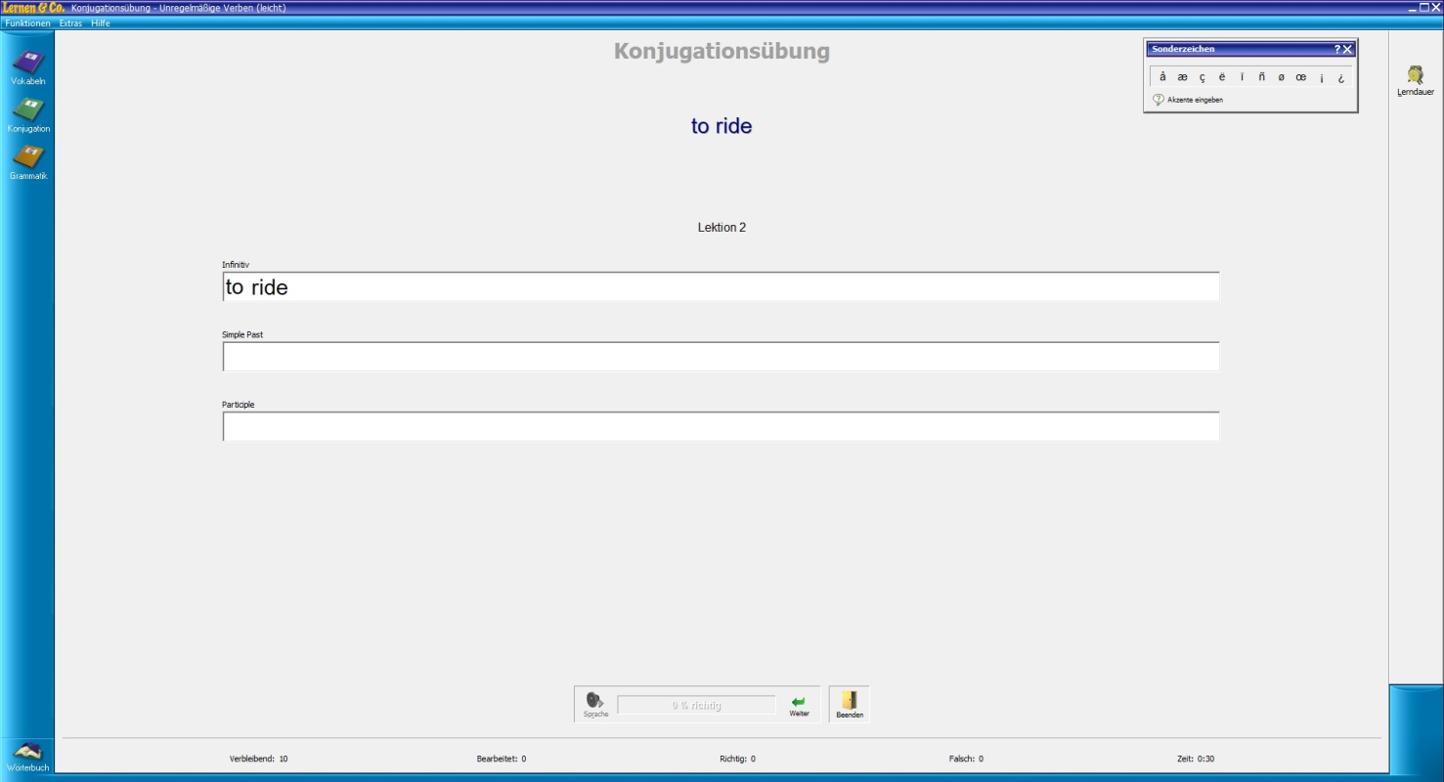Click the Participle input field
Image resolution: width=1444 pixels, height=782 pixels.
coord(721,426)
